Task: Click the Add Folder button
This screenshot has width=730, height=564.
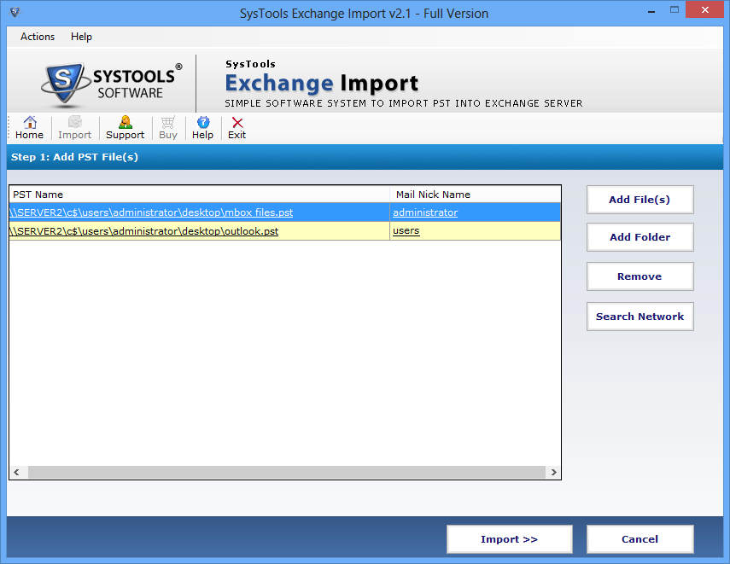Action: (x=639, y=237)
